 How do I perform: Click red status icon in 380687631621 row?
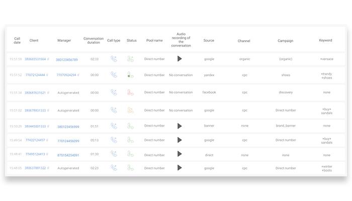pyautogui.click(x=130, y=92)
